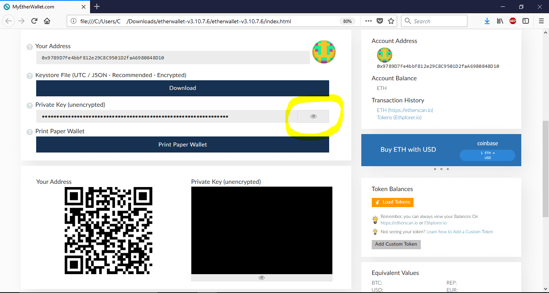Show site information icon in address bar
549x293 pixels.
[x=74, y=21]
